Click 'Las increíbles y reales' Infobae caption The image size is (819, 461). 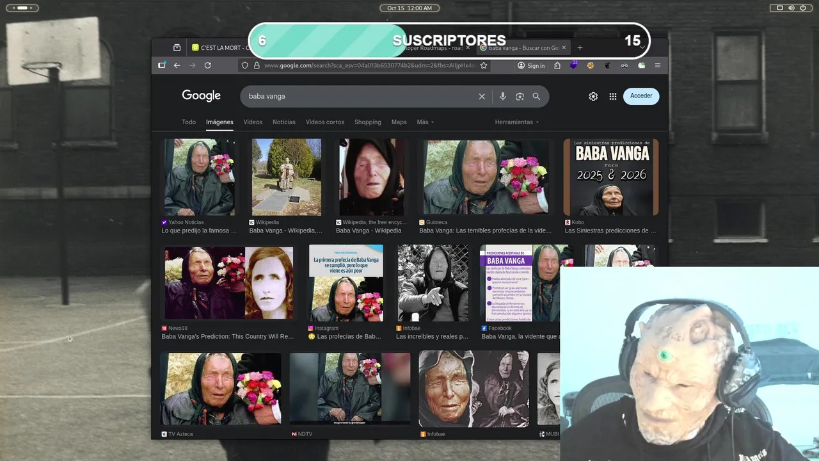tap(432, 336)
